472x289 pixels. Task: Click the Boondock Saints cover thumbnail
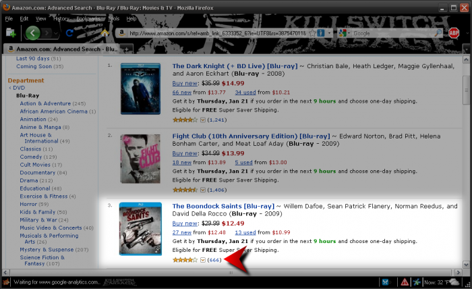140,229
